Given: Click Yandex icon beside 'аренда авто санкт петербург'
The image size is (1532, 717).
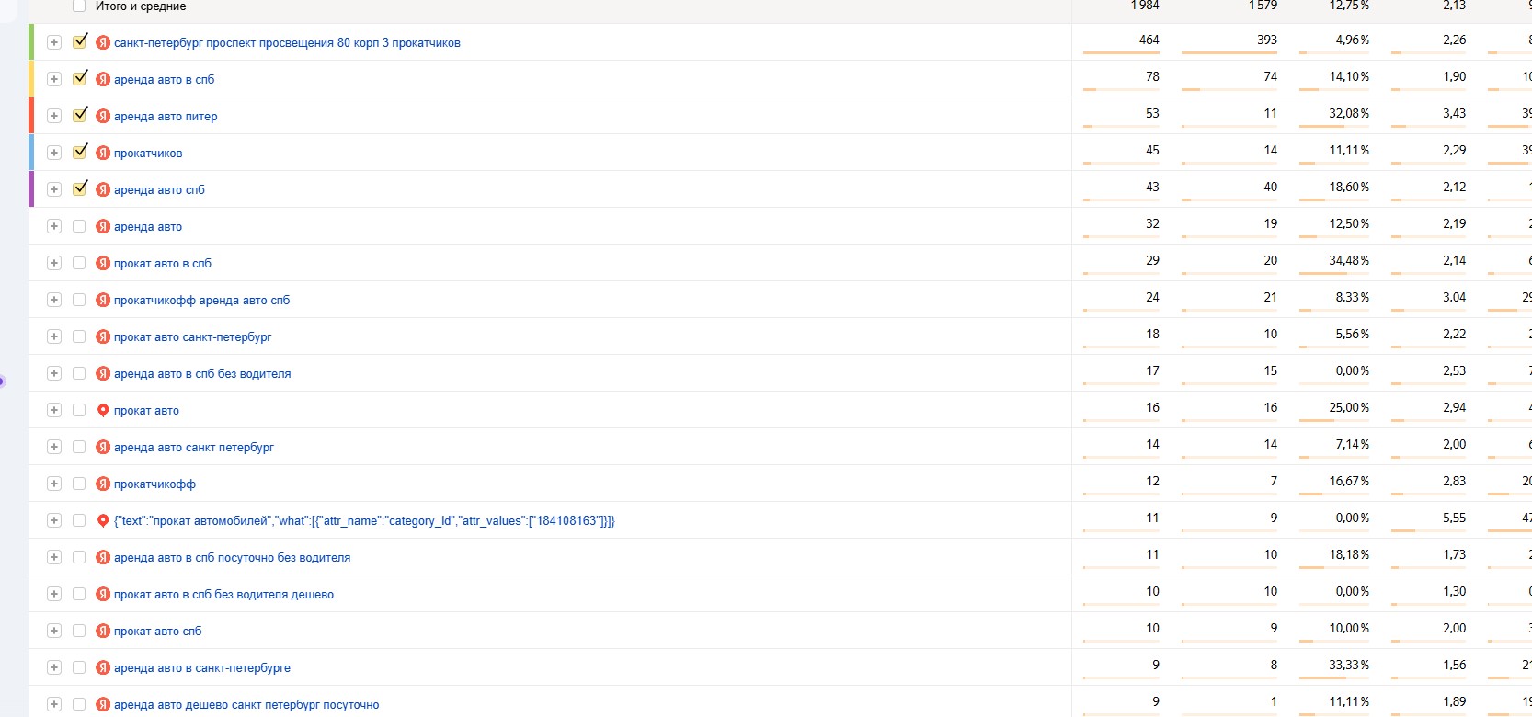Looking at the screenshot, I should [x=103, y=447].
